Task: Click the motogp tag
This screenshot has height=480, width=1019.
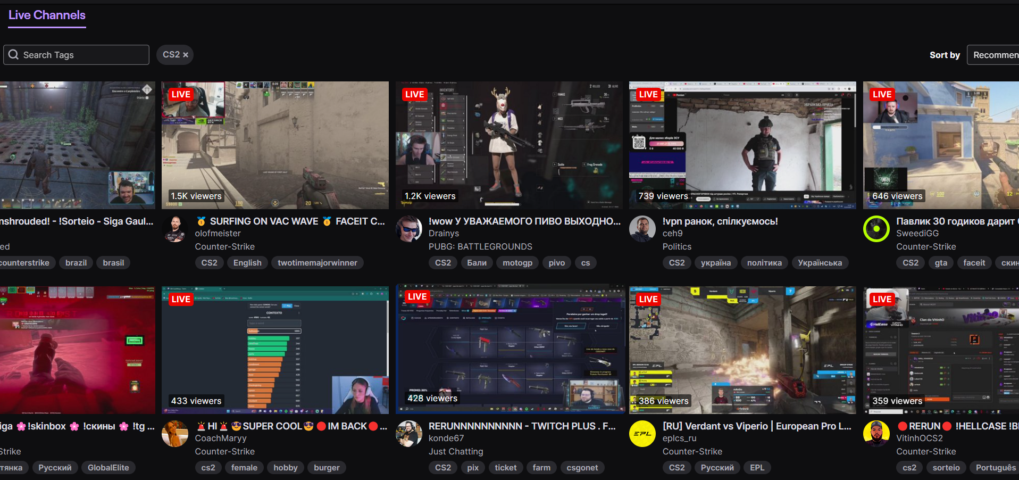Action: [517, 263]
